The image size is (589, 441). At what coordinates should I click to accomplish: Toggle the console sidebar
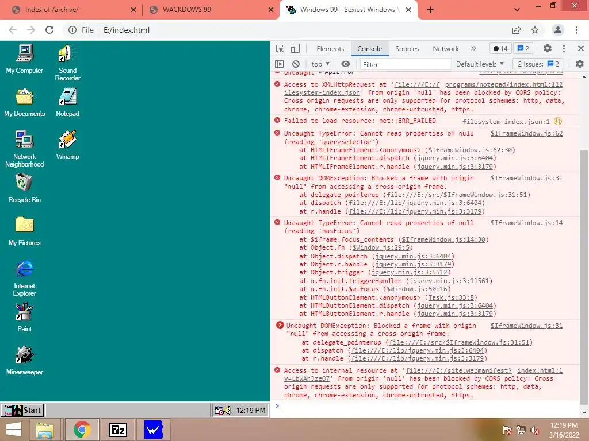tap(279, 64)
